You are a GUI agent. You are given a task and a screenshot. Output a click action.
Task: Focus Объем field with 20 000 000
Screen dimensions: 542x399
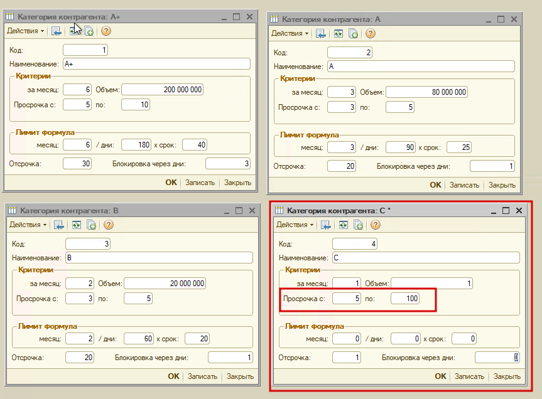click(x=165, y=284)
